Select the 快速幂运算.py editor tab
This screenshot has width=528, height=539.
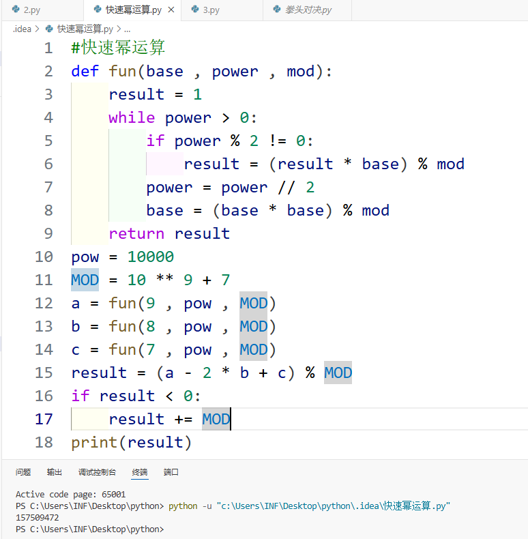132,10
